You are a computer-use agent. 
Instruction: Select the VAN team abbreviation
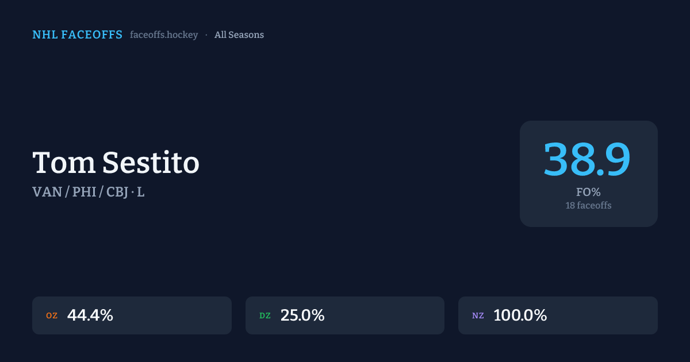[47, 192]
